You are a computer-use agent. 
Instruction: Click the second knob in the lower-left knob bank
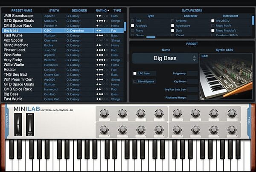click(x=122, y=130)
